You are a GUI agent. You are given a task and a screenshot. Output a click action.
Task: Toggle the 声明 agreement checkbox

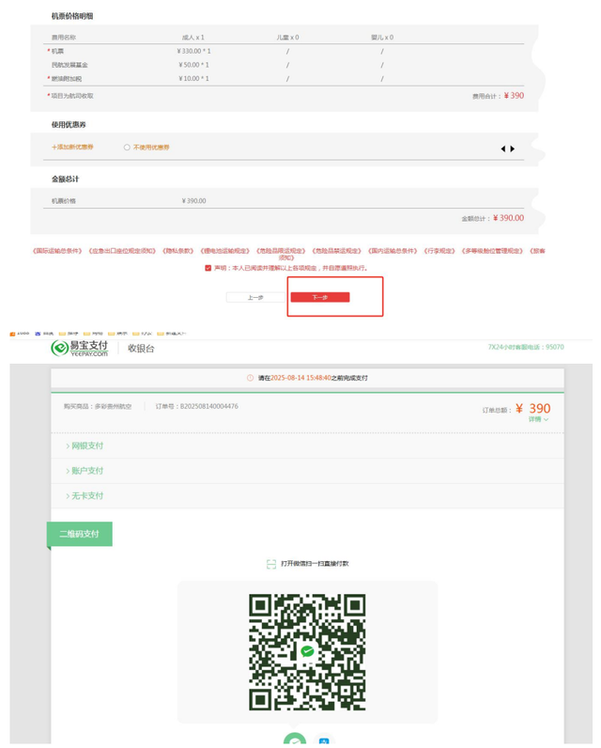pos(208,268)
